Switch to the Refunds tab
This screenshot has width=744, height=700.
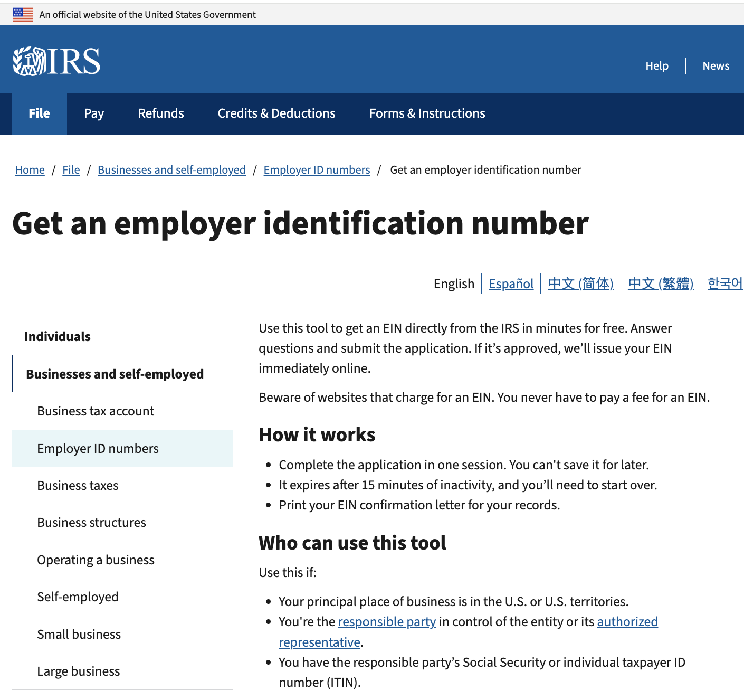[160, 113]
